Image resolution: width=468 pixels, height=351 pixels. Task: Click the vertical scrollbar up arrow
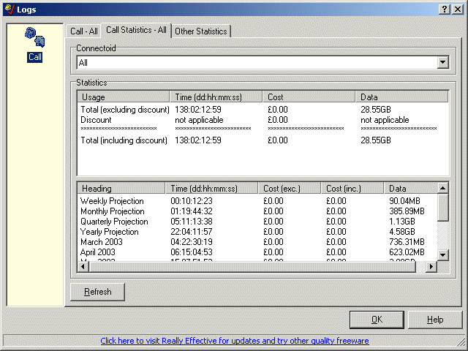tap(443, 188)
